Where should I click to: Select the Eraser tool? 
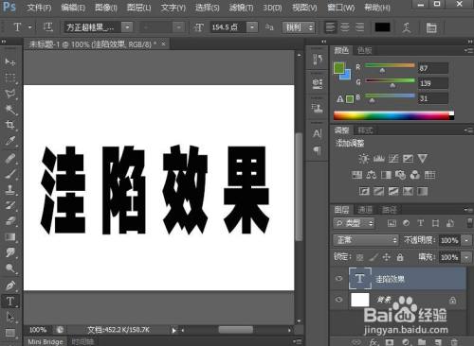[10, 221]
